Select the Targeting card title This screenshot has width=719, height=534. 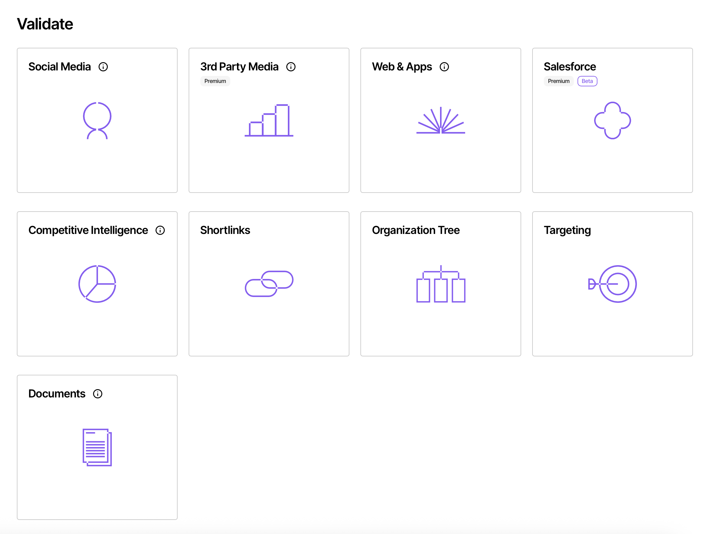click(x=567, y=230)
